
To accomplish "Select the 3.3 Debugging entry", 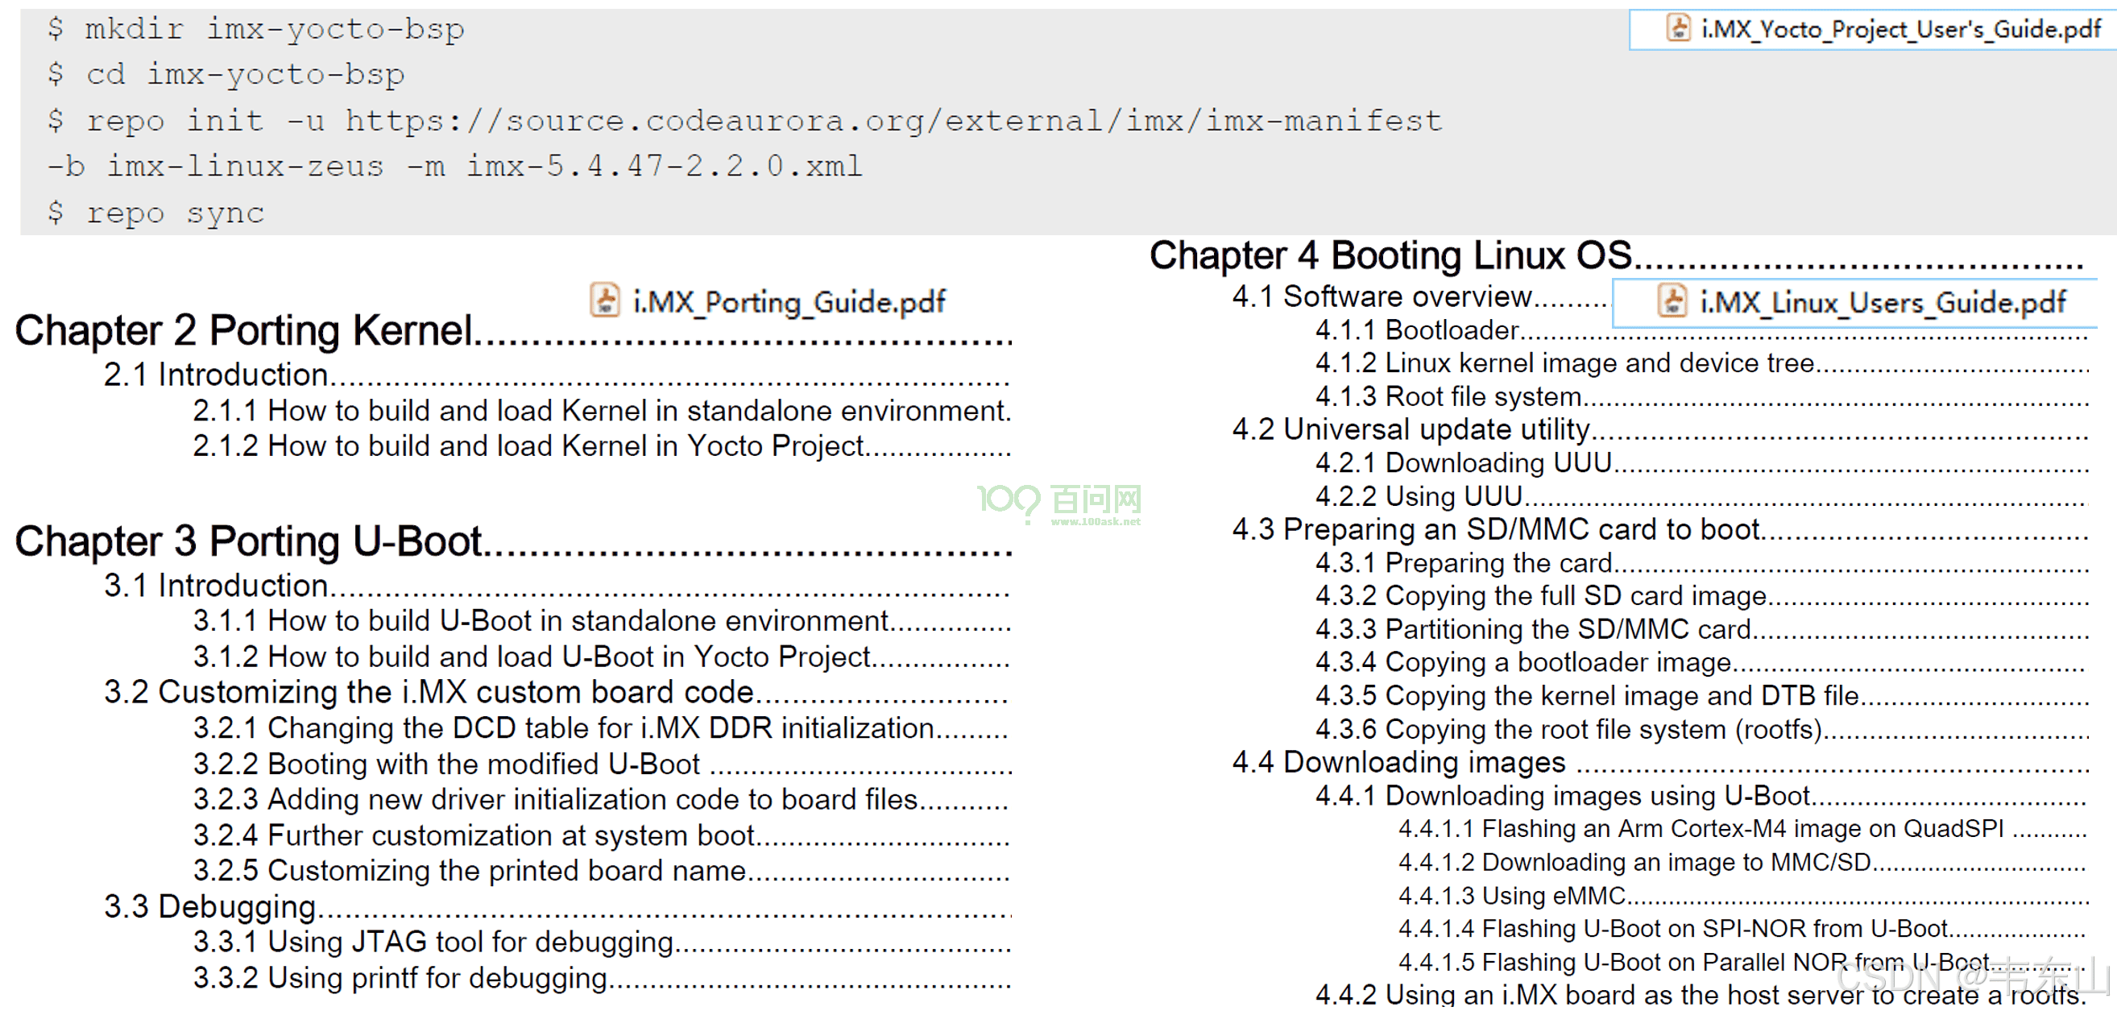I will click(x=210, y=907).
